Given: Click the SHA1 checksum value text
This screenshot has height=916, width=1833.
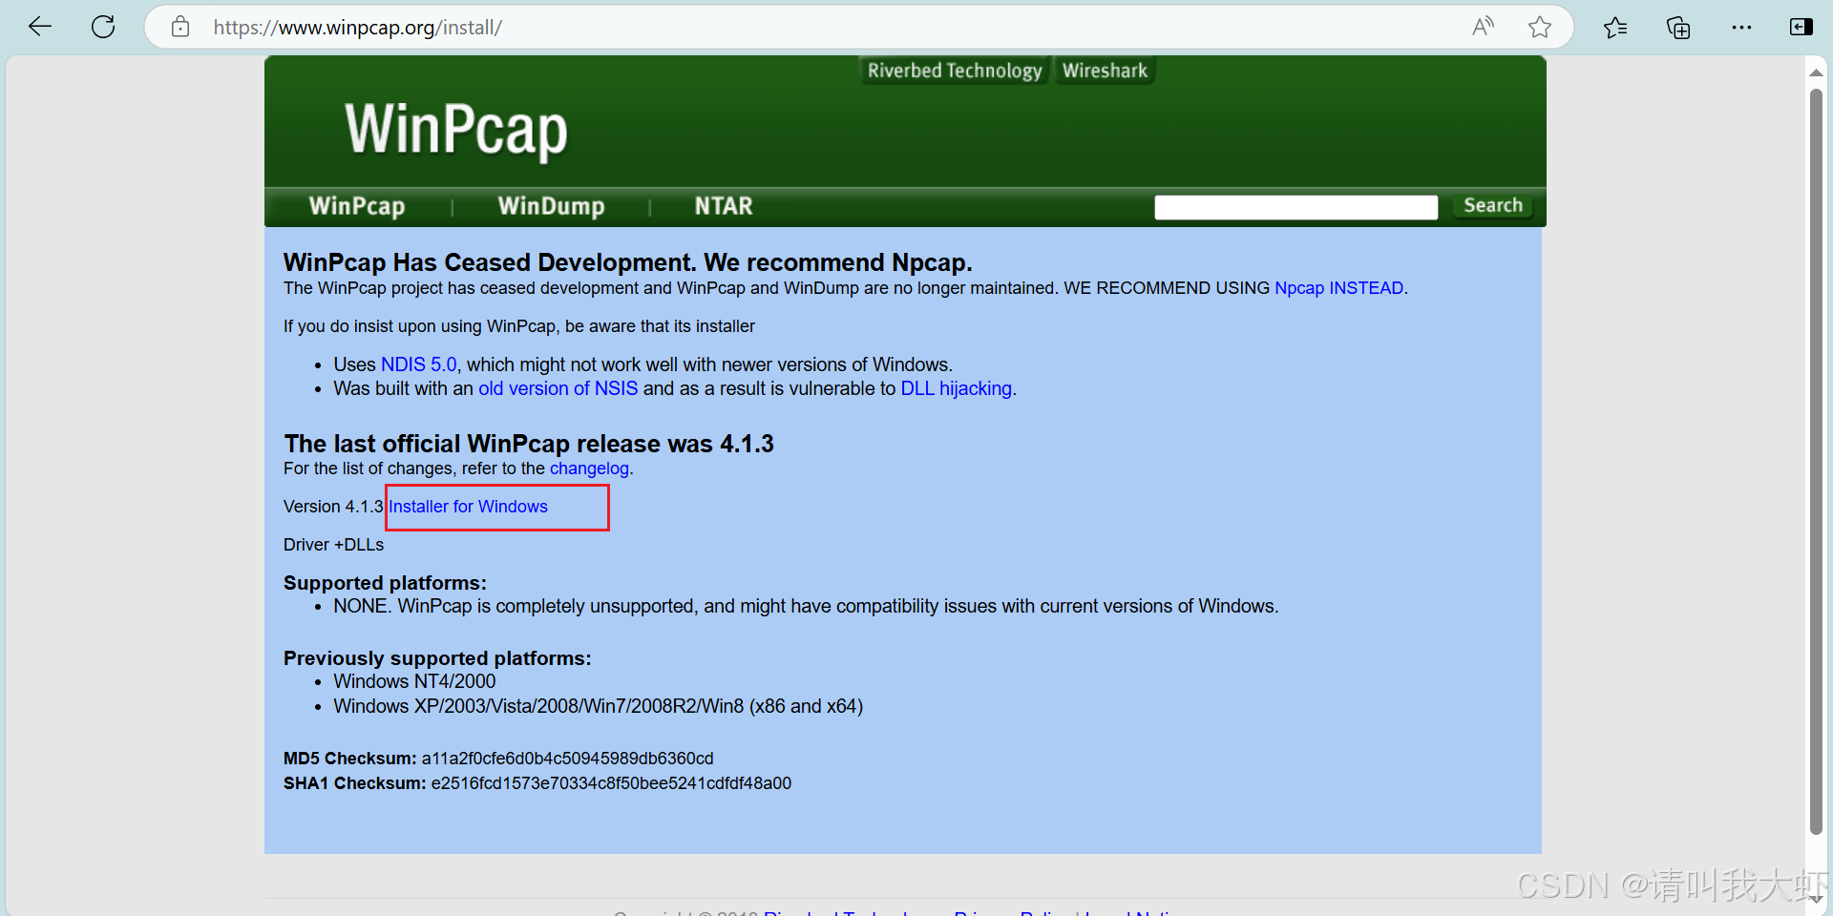Looking at the screenshot, I should point(611,783).
